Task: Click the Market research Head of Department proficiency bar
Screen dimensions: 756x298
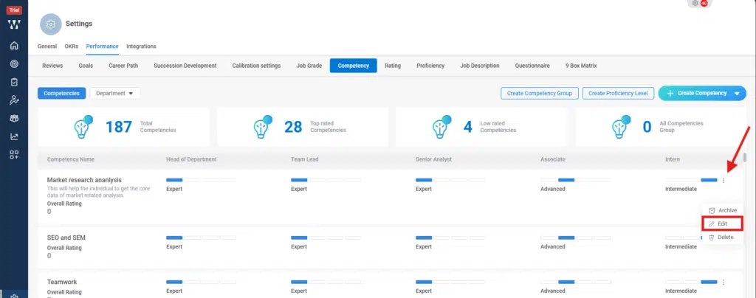Action: click(x=201, y=180)
